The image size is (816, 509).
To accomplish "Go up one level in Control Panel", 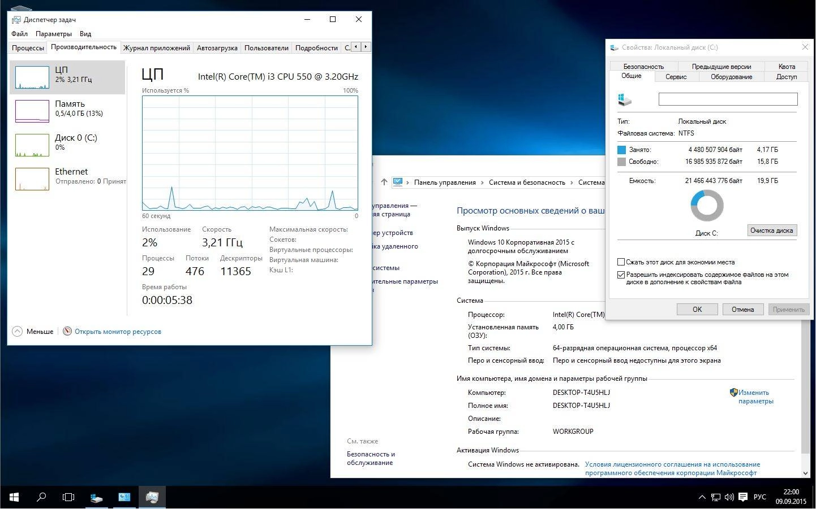I will [384, 182].
